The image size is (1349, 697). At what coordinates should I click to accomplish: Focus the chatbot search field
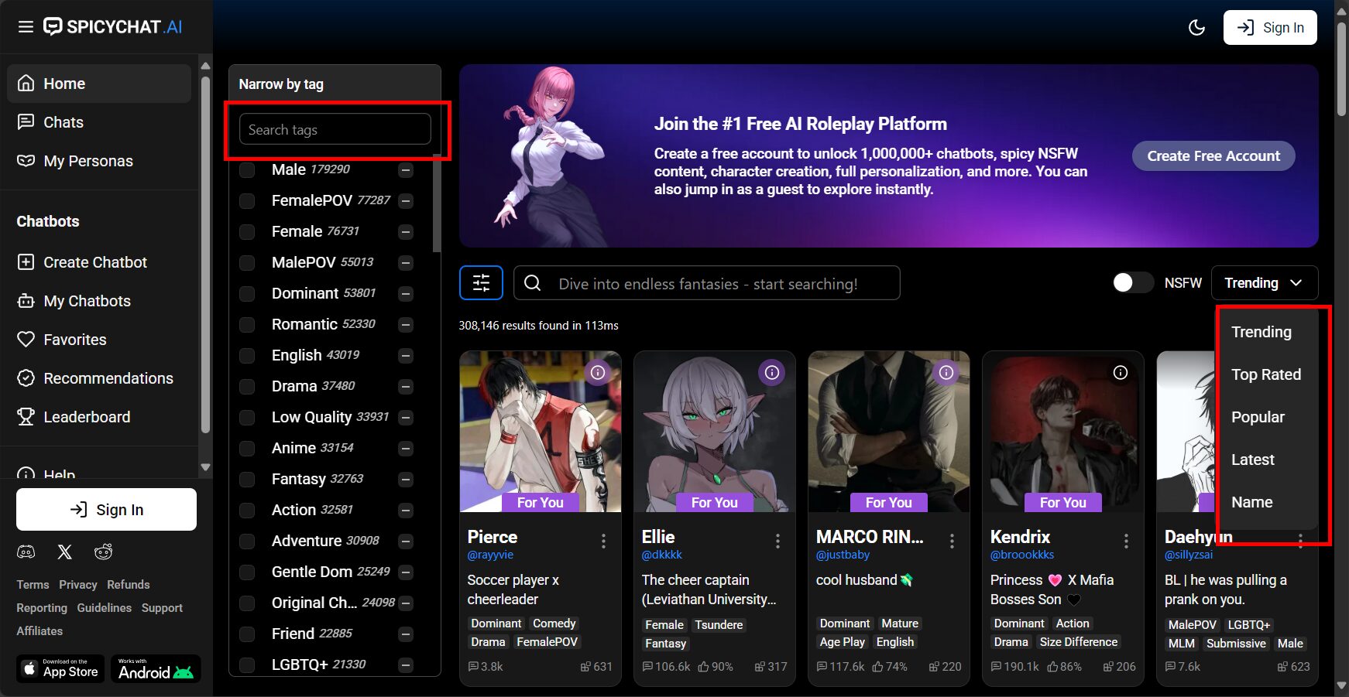click(707, 283)
